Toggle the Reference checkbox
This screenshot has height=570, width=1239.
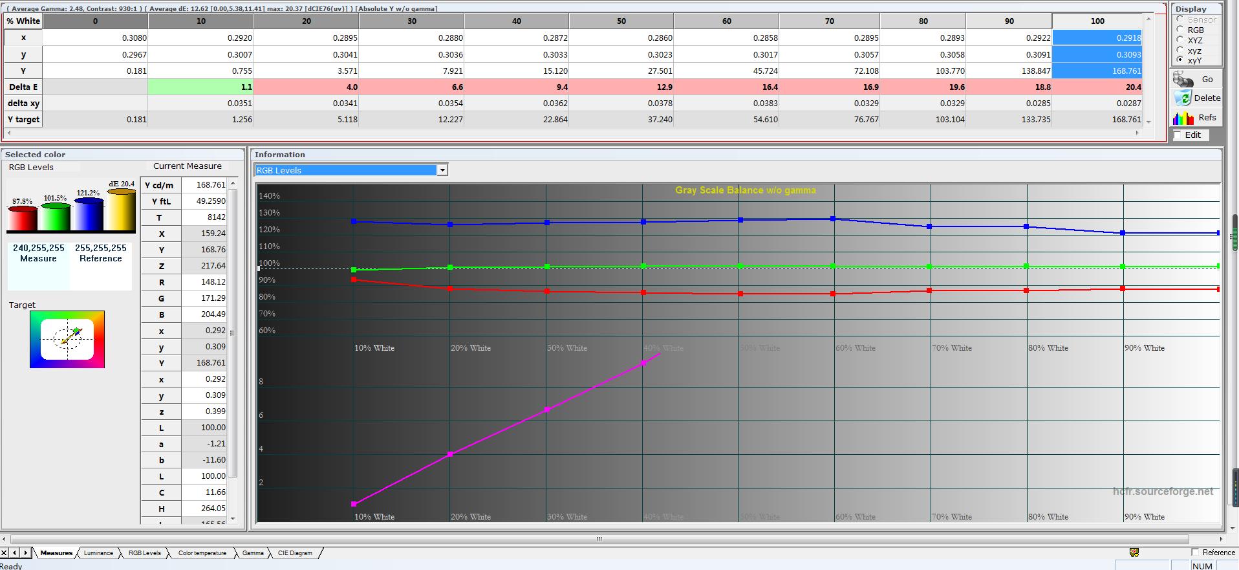click(x=1195, y=553)
